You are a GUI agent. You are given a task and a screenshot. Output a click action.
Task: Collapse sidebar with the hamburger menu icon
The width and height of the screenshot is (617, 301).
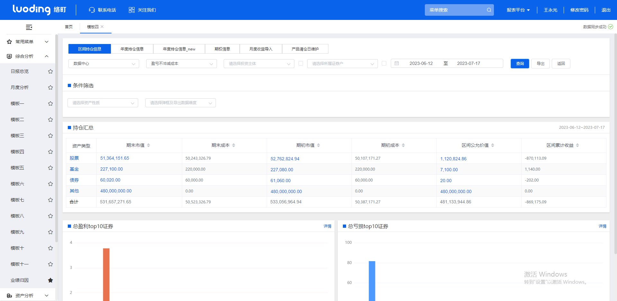coord(29,27)
